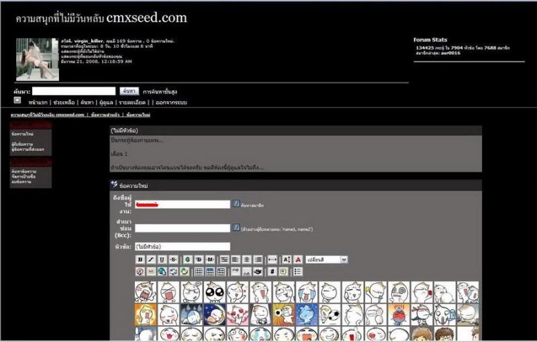537x342 pixels.
Task: Left align text icon
Action: click(x=236, y=260)
